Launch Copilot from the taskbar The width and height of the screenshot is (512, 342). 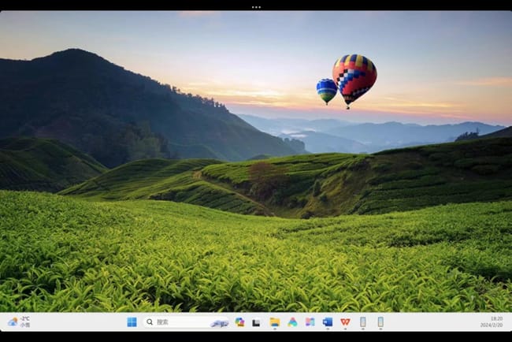click(x=239, y=322)
